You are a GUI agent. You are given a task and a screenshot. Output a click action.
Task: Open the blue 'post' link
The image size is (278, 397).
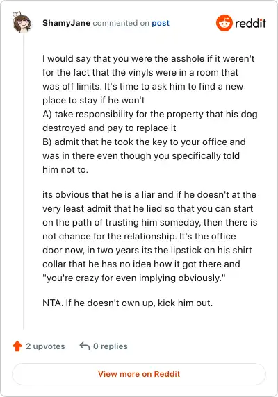coord(161,23)
